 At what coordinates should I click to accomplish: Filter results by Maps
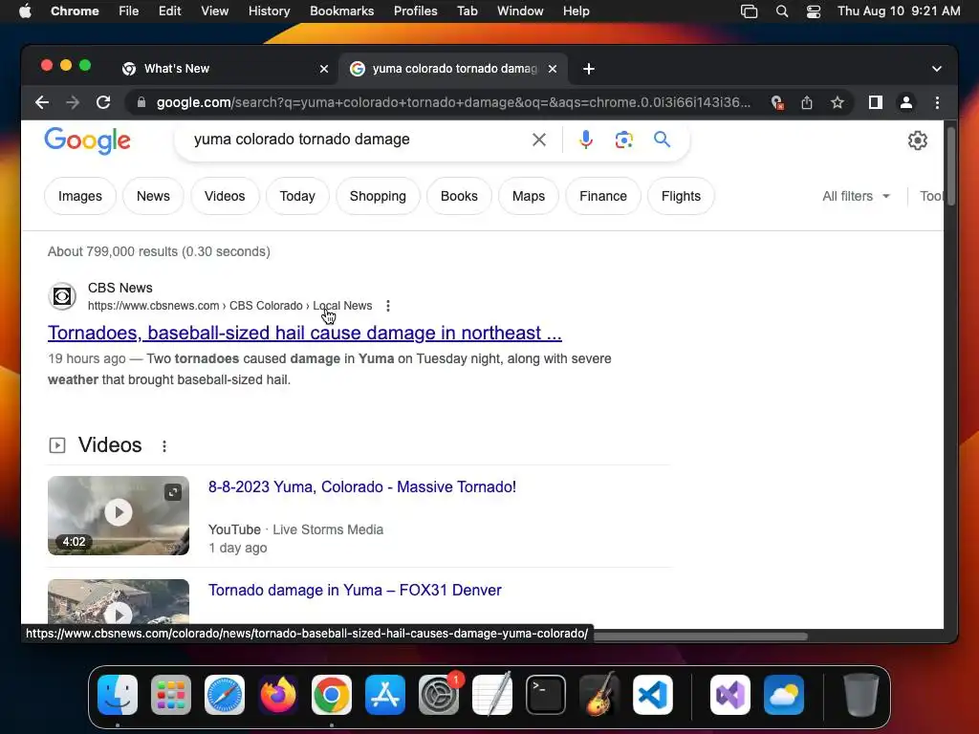click(x=528, y=196)
